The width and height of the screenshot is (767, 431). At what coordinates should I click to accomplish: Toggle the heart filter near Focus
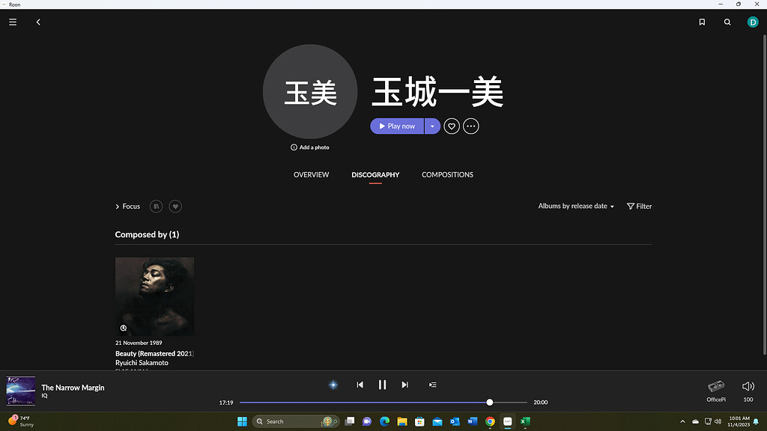click(x=175, y=207)
